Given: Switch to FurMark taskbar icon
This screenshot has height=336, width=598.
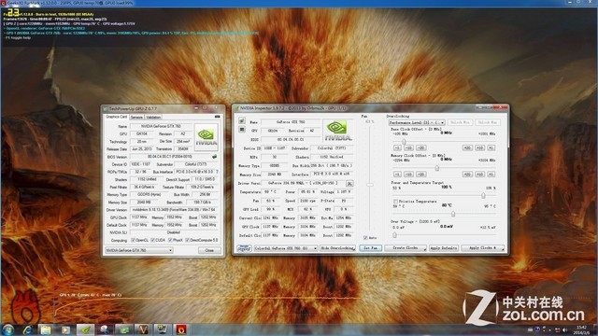Looking at the screenshot, I should [181, 329].
